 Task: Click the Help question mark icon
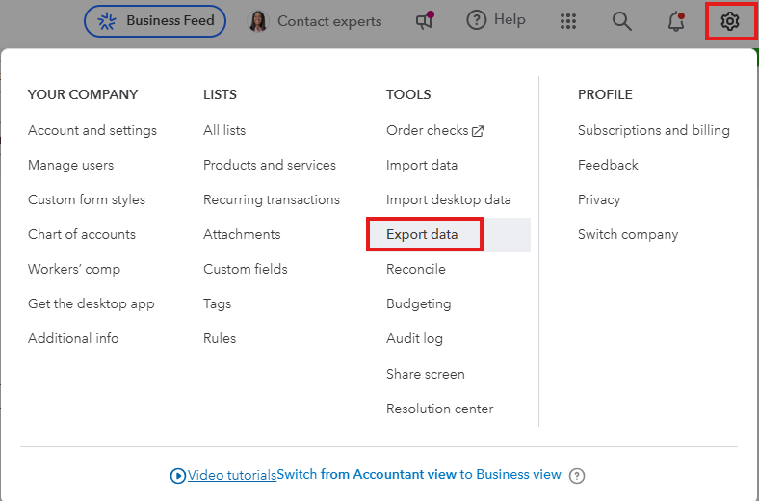pos(477,20)
